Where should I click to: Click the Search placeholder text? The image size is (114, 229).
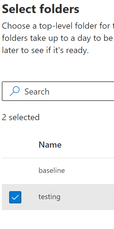tap(37, 92)
